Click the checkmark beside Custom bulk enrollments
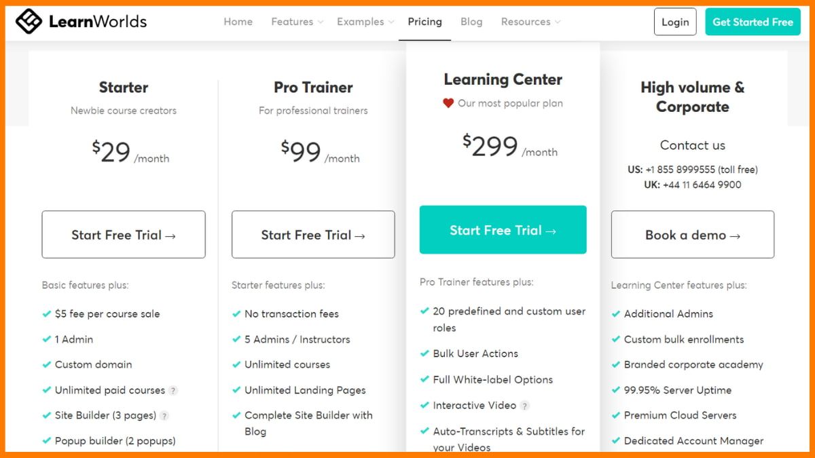 [x=617, y=339]
